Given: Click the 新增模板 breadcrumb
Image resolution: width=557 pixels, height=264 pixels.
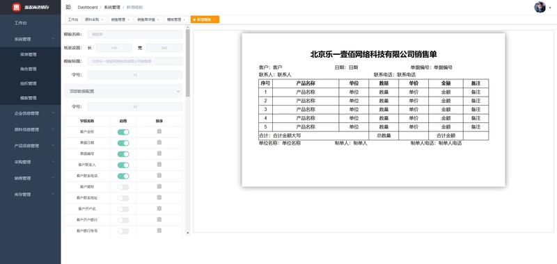Looking at the screenshot, I should pos(134,7).
